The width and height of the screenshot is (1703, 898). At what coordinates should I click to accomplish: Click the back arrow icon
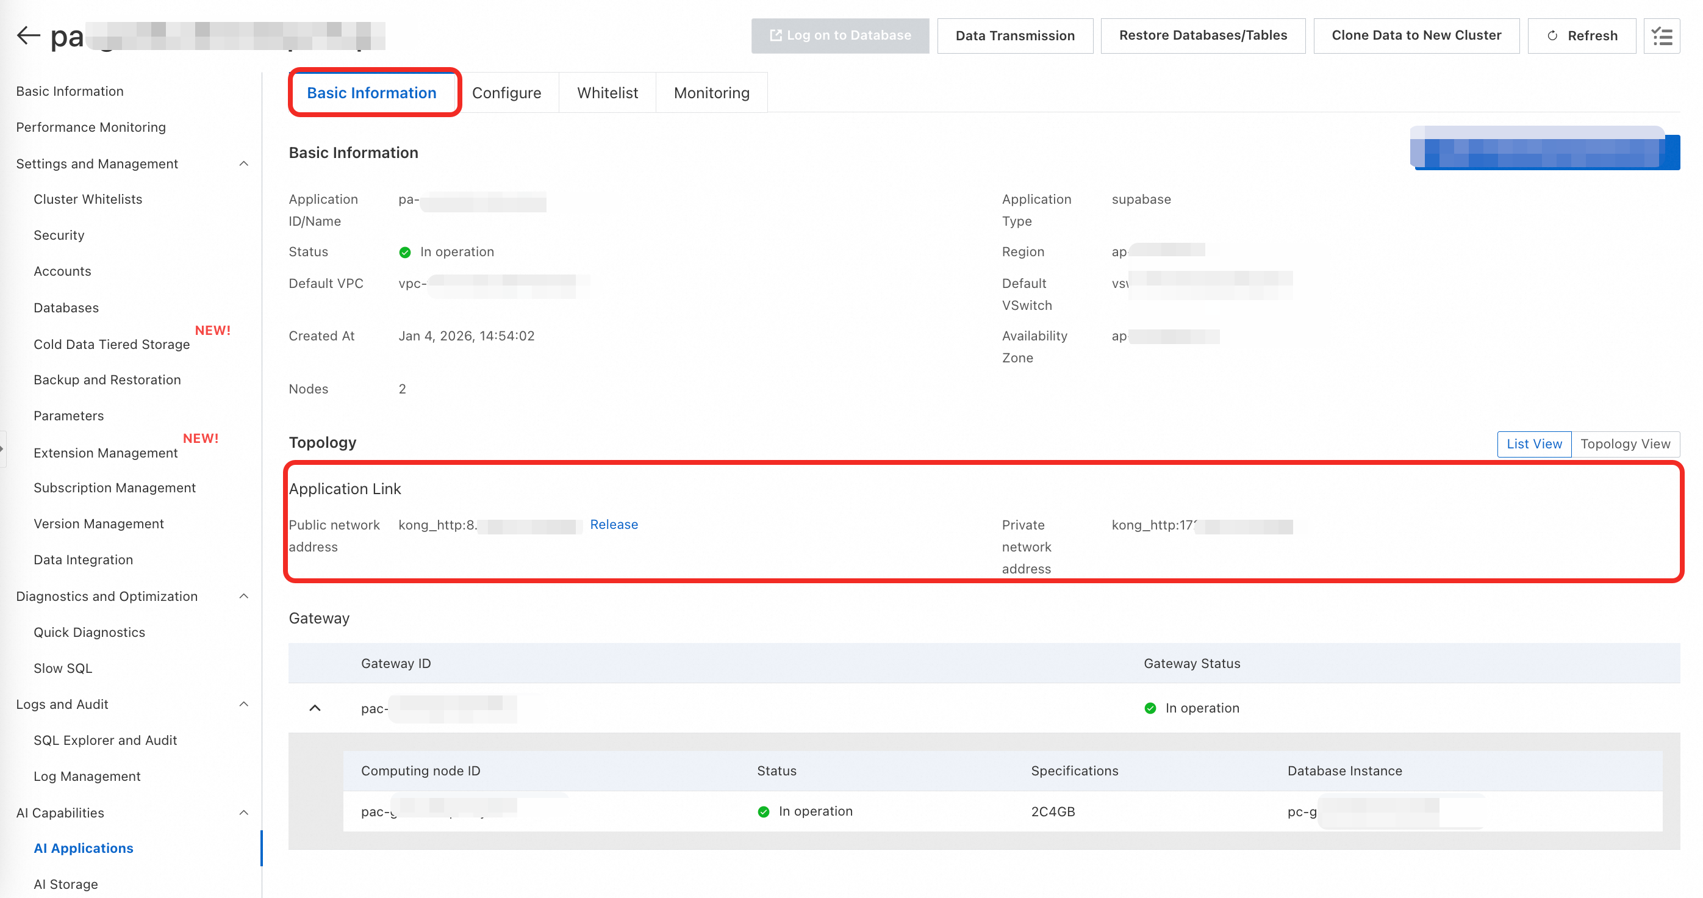point(28,35)
